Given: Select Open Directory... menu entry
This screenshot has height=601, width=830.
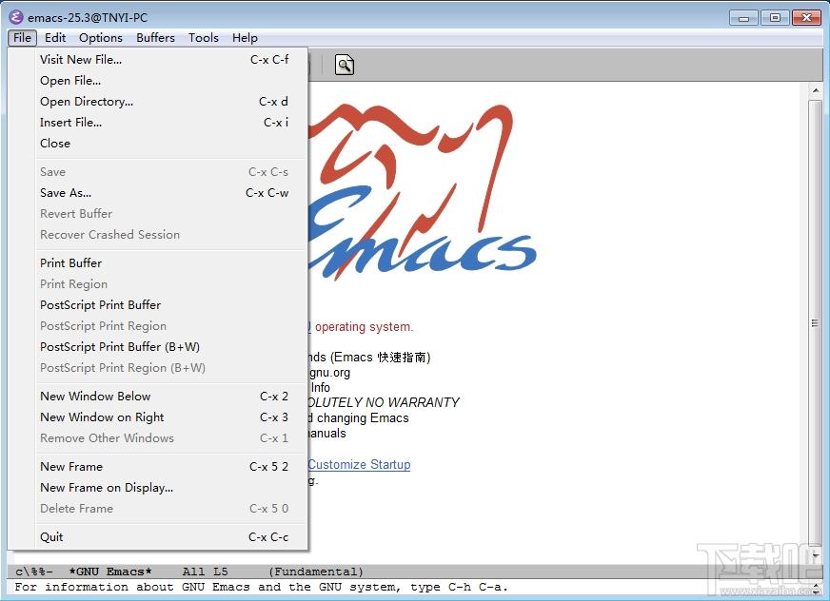Looking at the screenshot, I should tap(171, 102).
